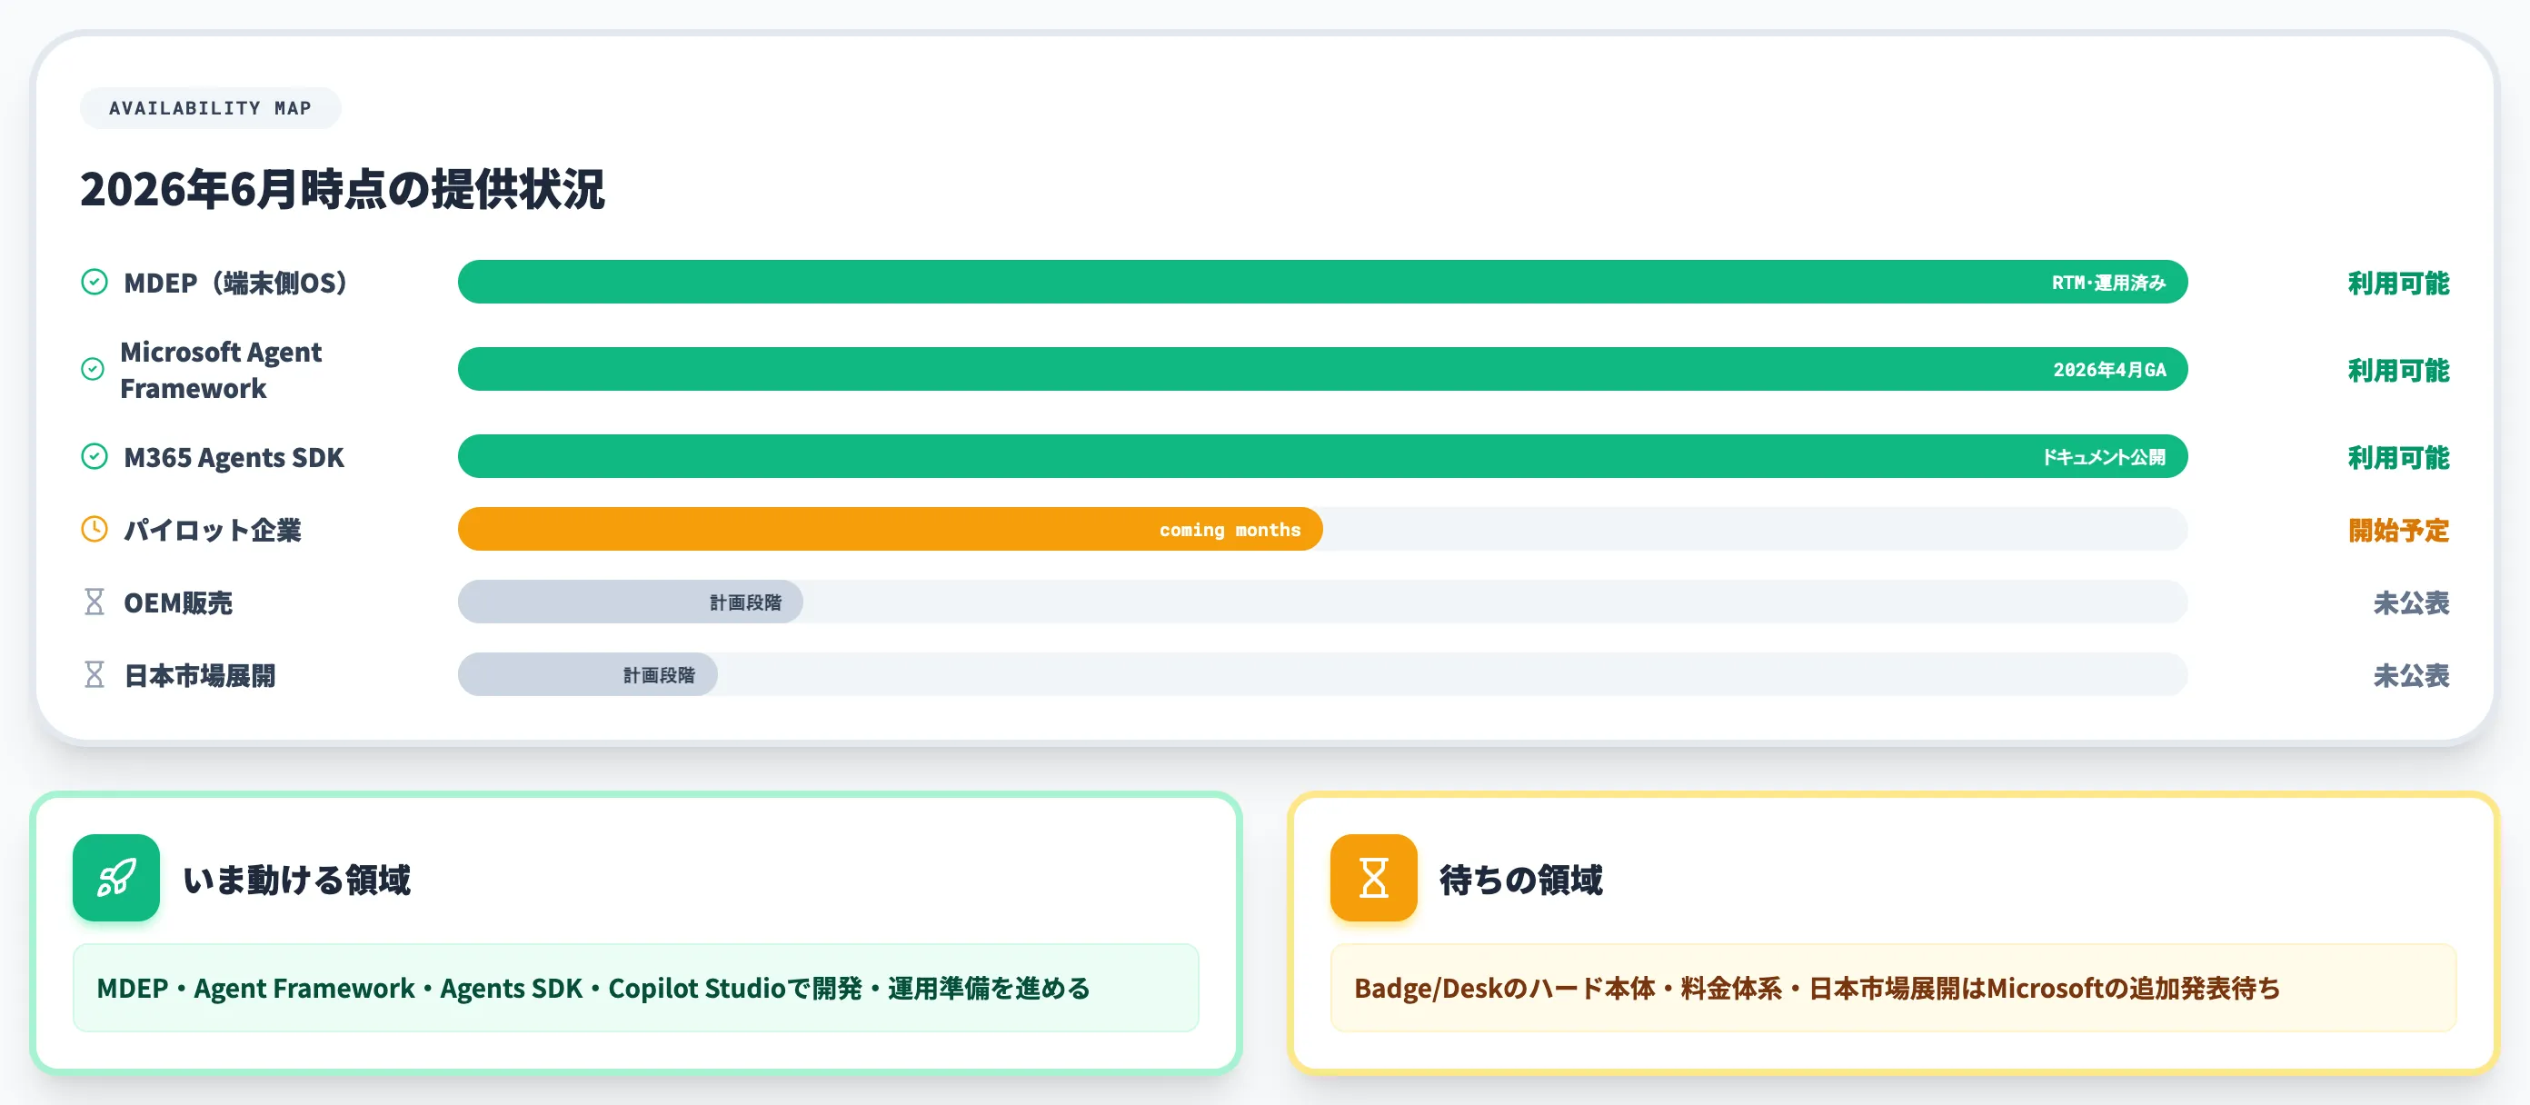
Task: Click 未公表 status in the 日本市場展開 row
Action: point(2411,676)
